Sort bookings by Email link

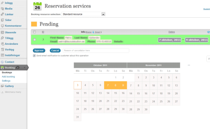(x=97, y=32)
